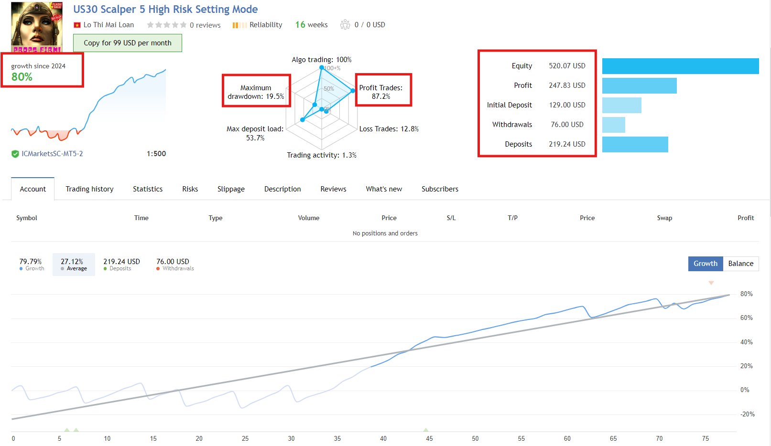Screen dimensions: 771x446
Task: Open the Subscribers tab
Action: point(440,189)
